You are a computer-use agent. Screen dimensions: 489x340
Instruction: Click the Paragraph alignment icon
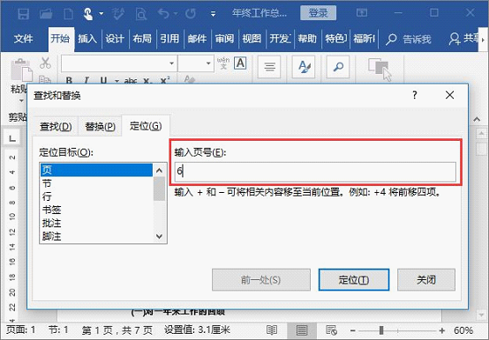pyautogui.click(x=269, y=67)
